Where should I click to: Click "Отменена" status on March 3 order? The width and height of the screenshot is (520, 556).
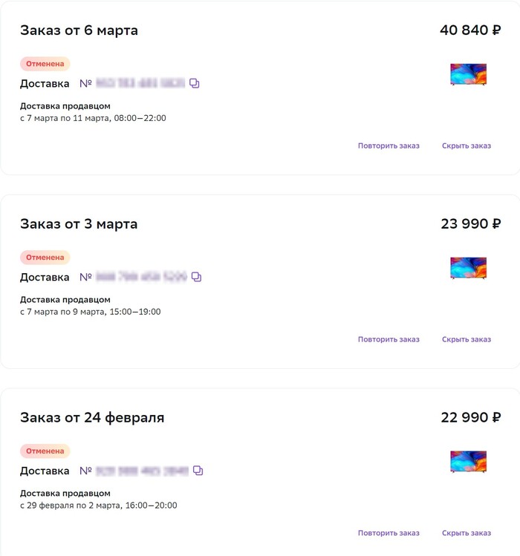[45, 258]
